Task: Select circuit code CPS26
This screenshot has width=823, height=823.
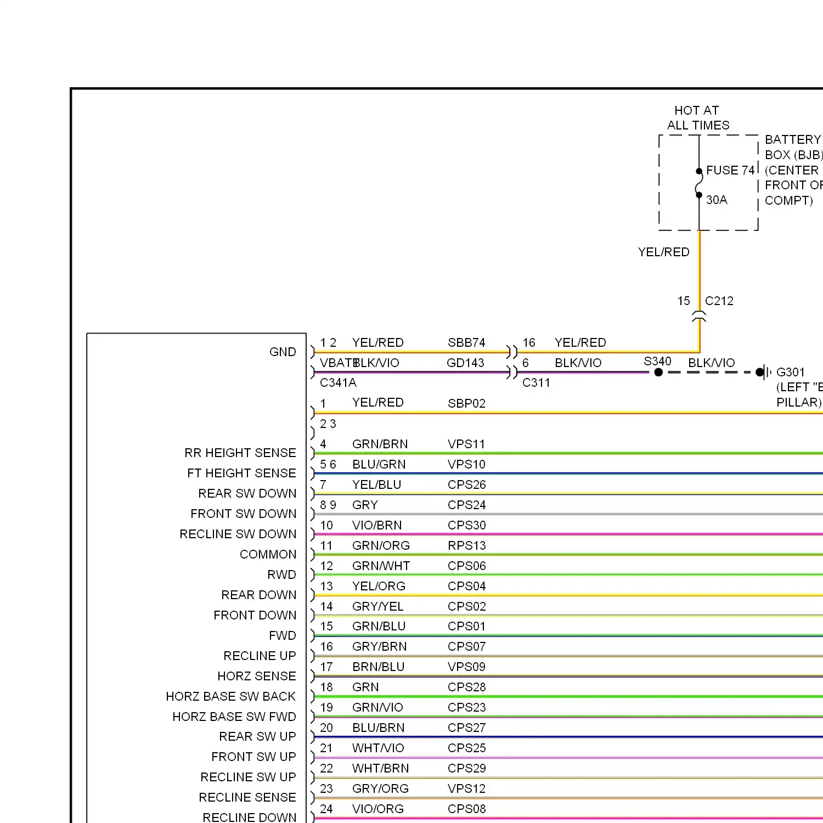Action: 466,484
